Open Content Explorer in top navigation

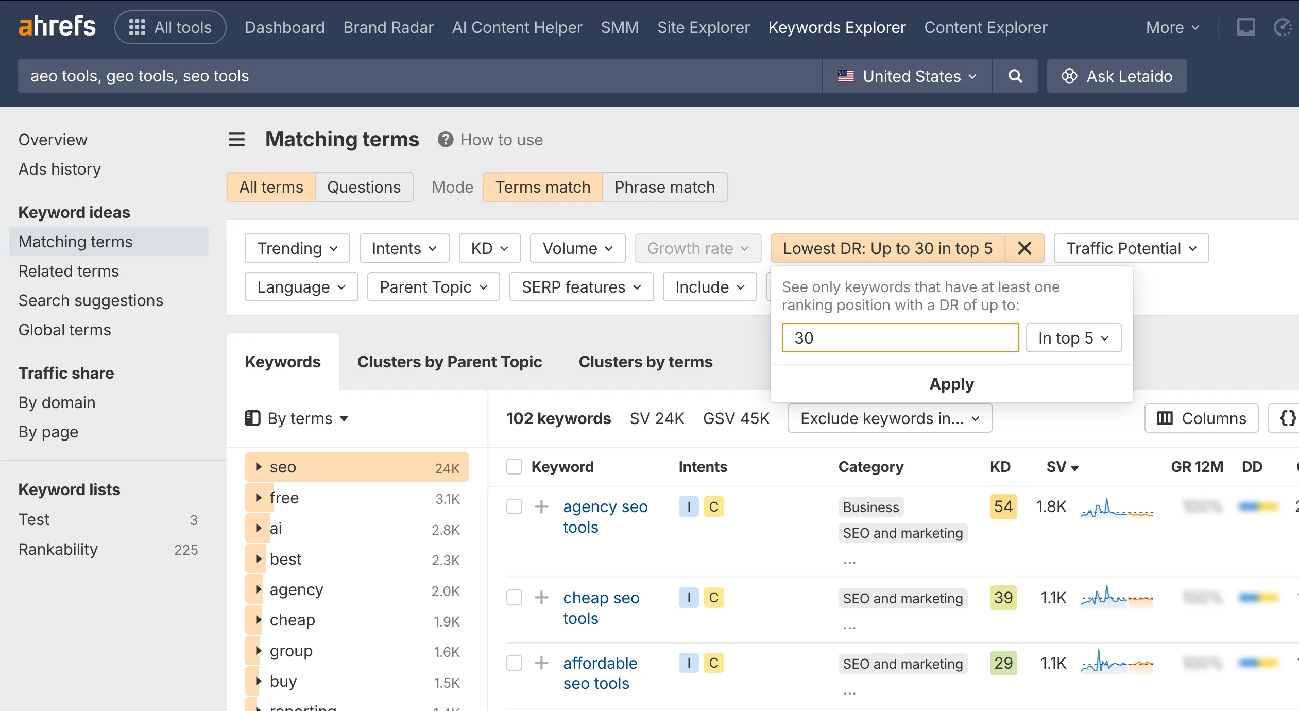[x=985, y=27]
